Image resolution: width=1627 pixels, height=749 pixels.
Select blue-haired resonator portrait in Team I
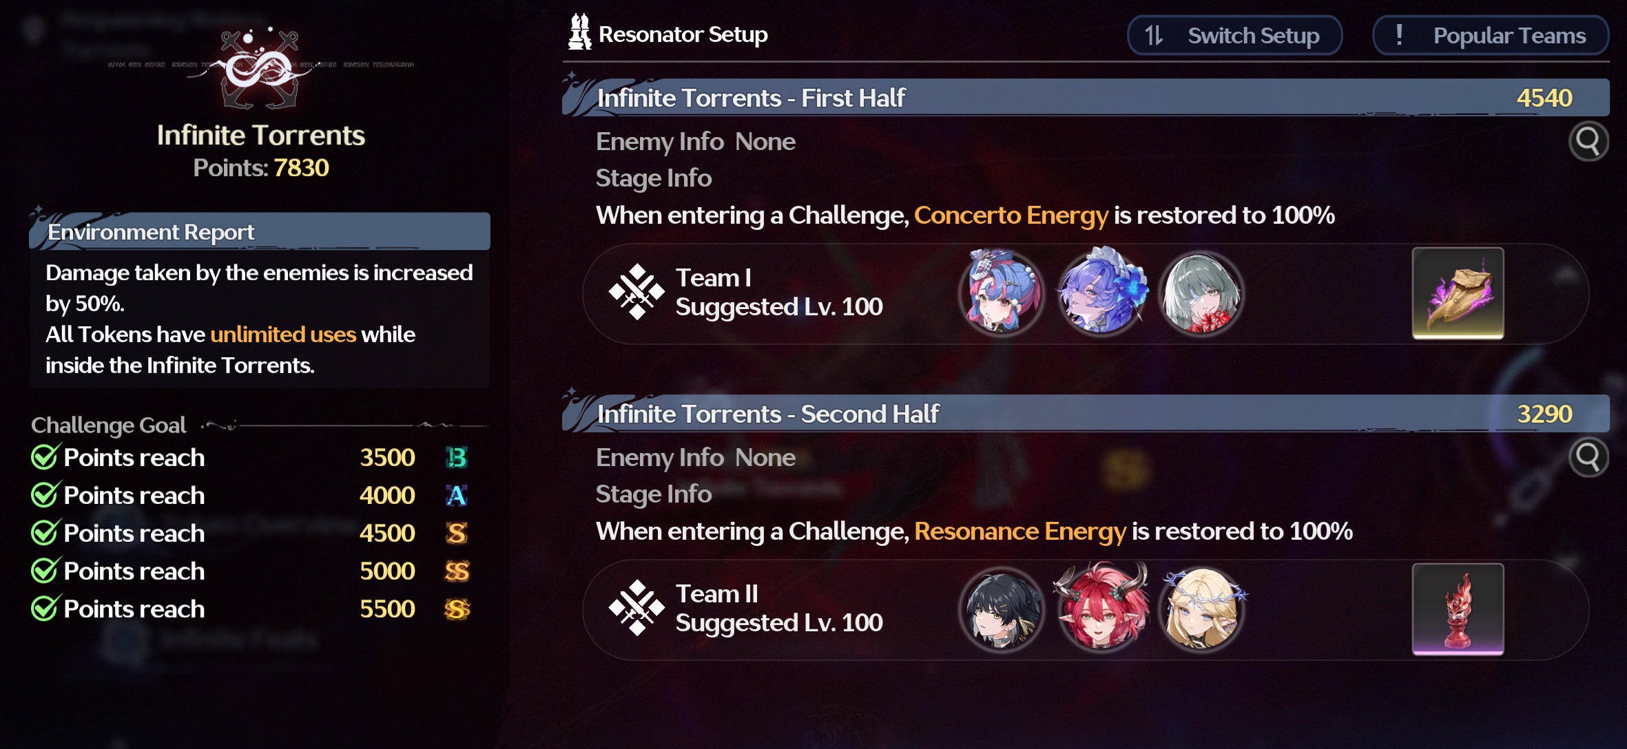click(x=1002, y=293)
